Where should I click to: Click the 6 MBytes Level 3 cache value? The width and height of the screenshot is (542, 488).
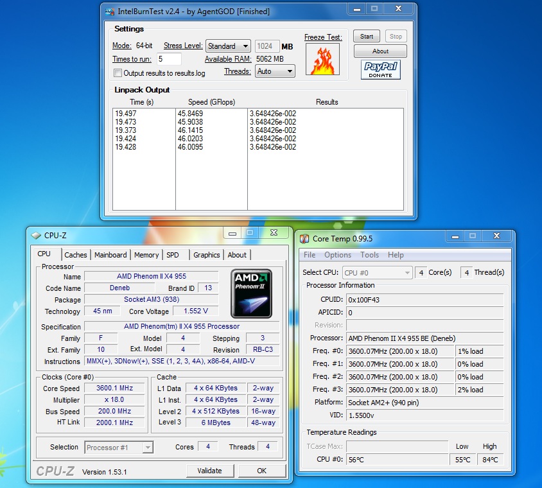point(216,423)
